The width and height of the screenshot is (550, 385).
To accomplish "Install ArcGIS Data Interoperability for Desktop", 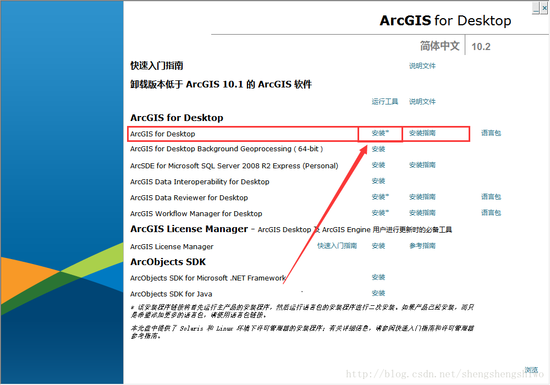I will pos(378,182).
